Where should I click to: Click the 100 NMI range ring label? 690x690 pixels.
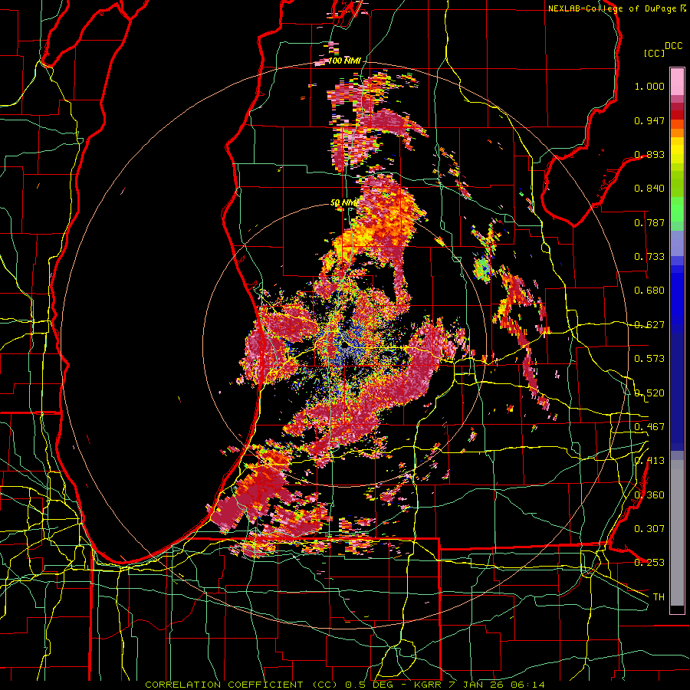point(344,61)
